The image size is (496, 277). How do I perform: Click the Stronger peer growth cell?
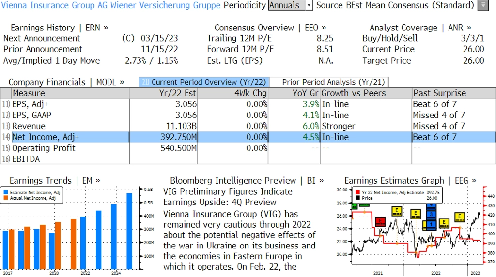pos(339,126)
